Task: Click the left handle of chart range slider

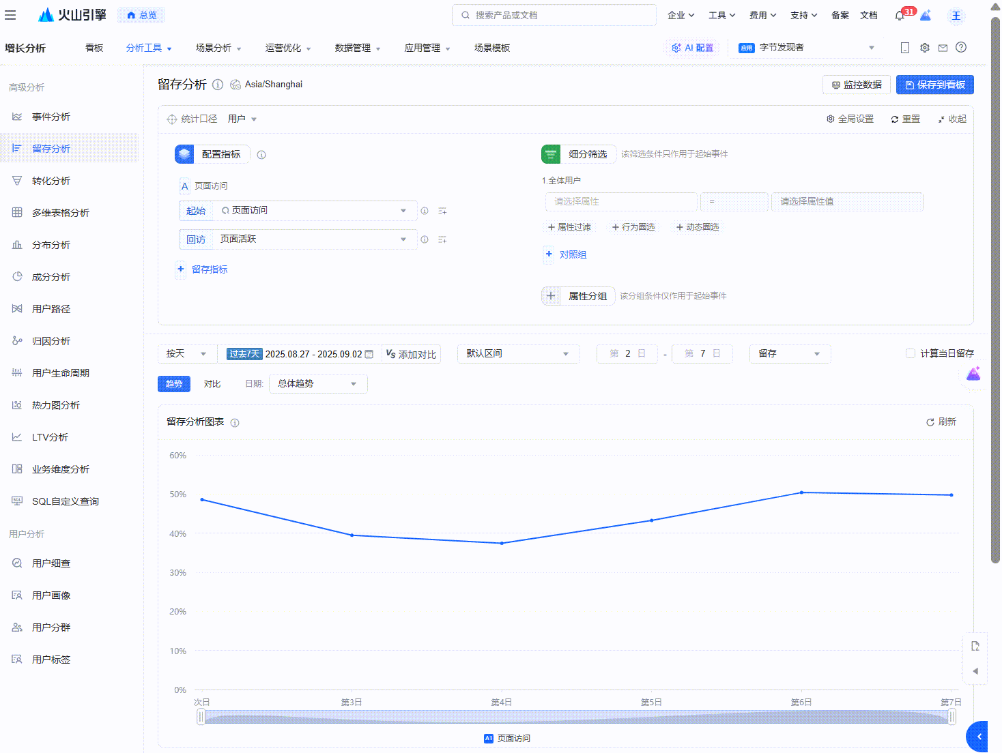Action: (x=201, y=716)
